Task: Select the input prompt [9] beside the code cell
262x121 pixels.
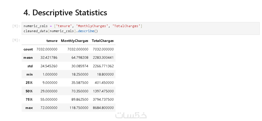Action: pyautogui.click(x=16, y=26)
